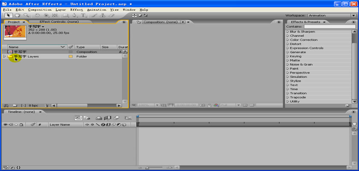The height and width of the screenshot is (171, 359).
Task: Click the 8 bpc color depth button
Action: [x=33, y=106]
